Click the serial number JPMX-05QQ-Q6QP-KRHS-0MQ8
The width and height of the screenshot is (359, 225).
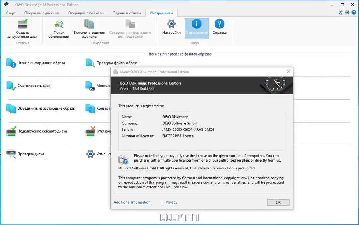point(188,129)
